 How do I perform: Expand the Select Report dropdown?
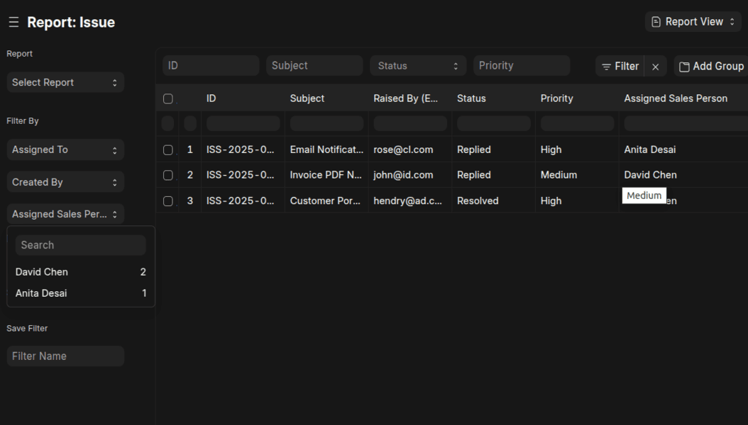[x=65, y=82]
